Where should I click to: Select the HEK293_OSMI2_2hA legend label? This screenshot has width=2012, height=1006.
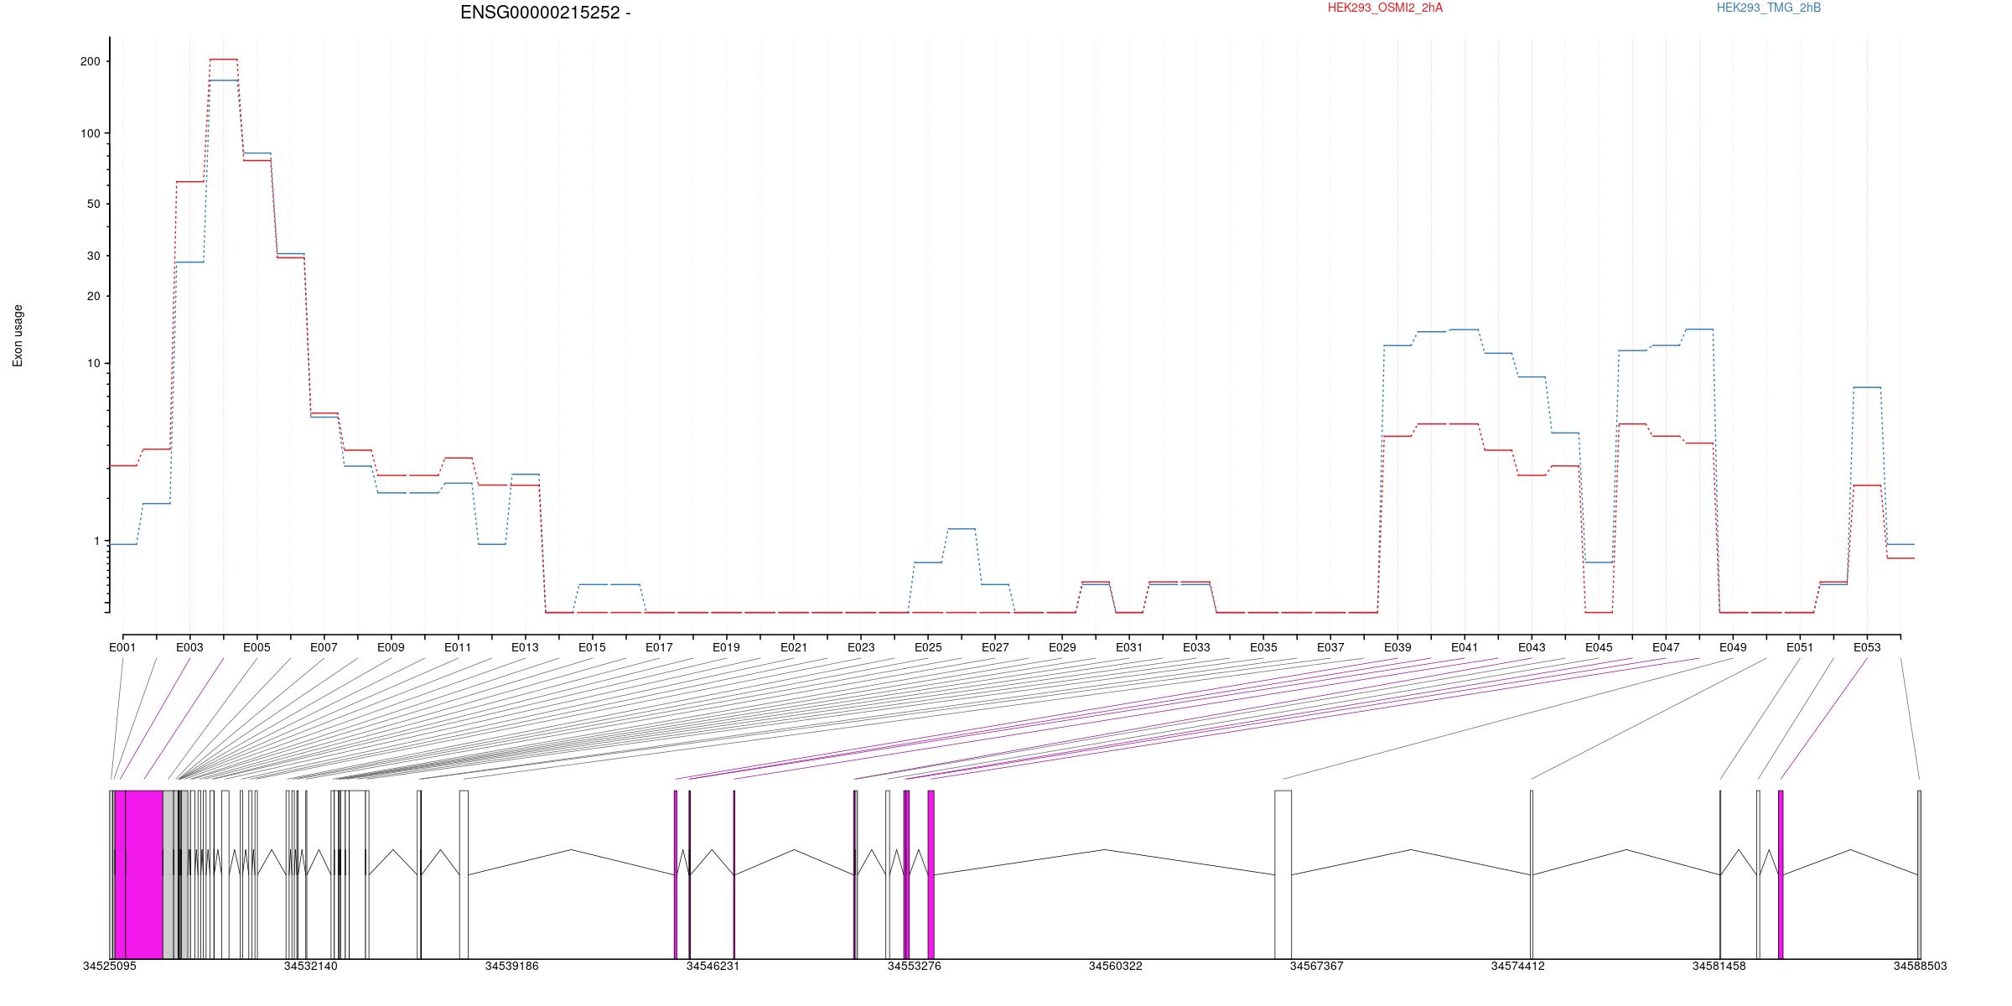point(1385,8)
